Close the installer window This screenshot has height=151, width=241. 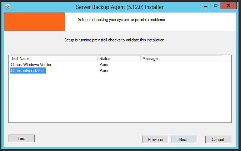[x=228, y=6]
